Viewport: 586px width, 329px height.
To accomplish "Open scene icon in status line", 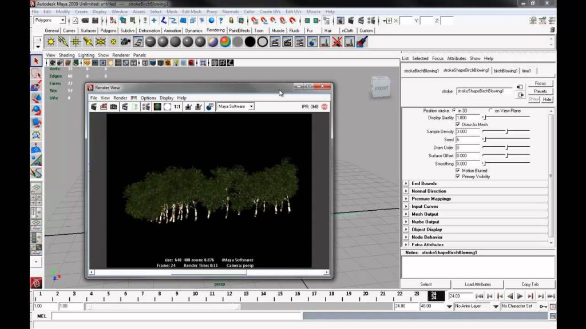I will [85, 21].
